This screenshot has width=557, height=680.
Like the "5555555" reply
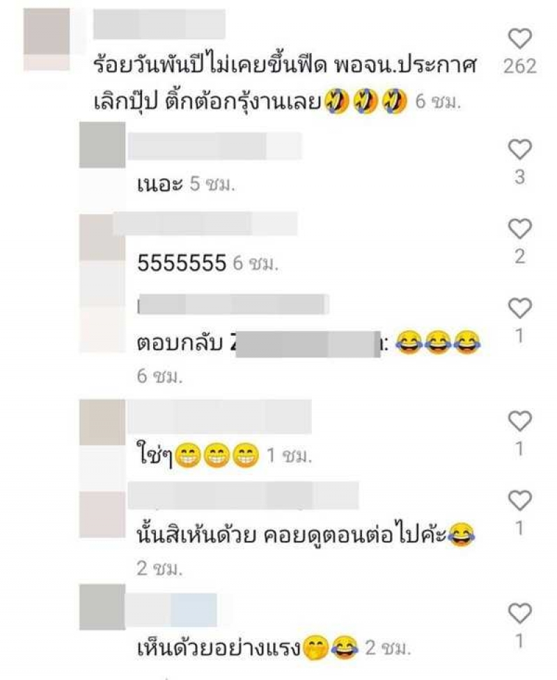(x=519, y=229)
